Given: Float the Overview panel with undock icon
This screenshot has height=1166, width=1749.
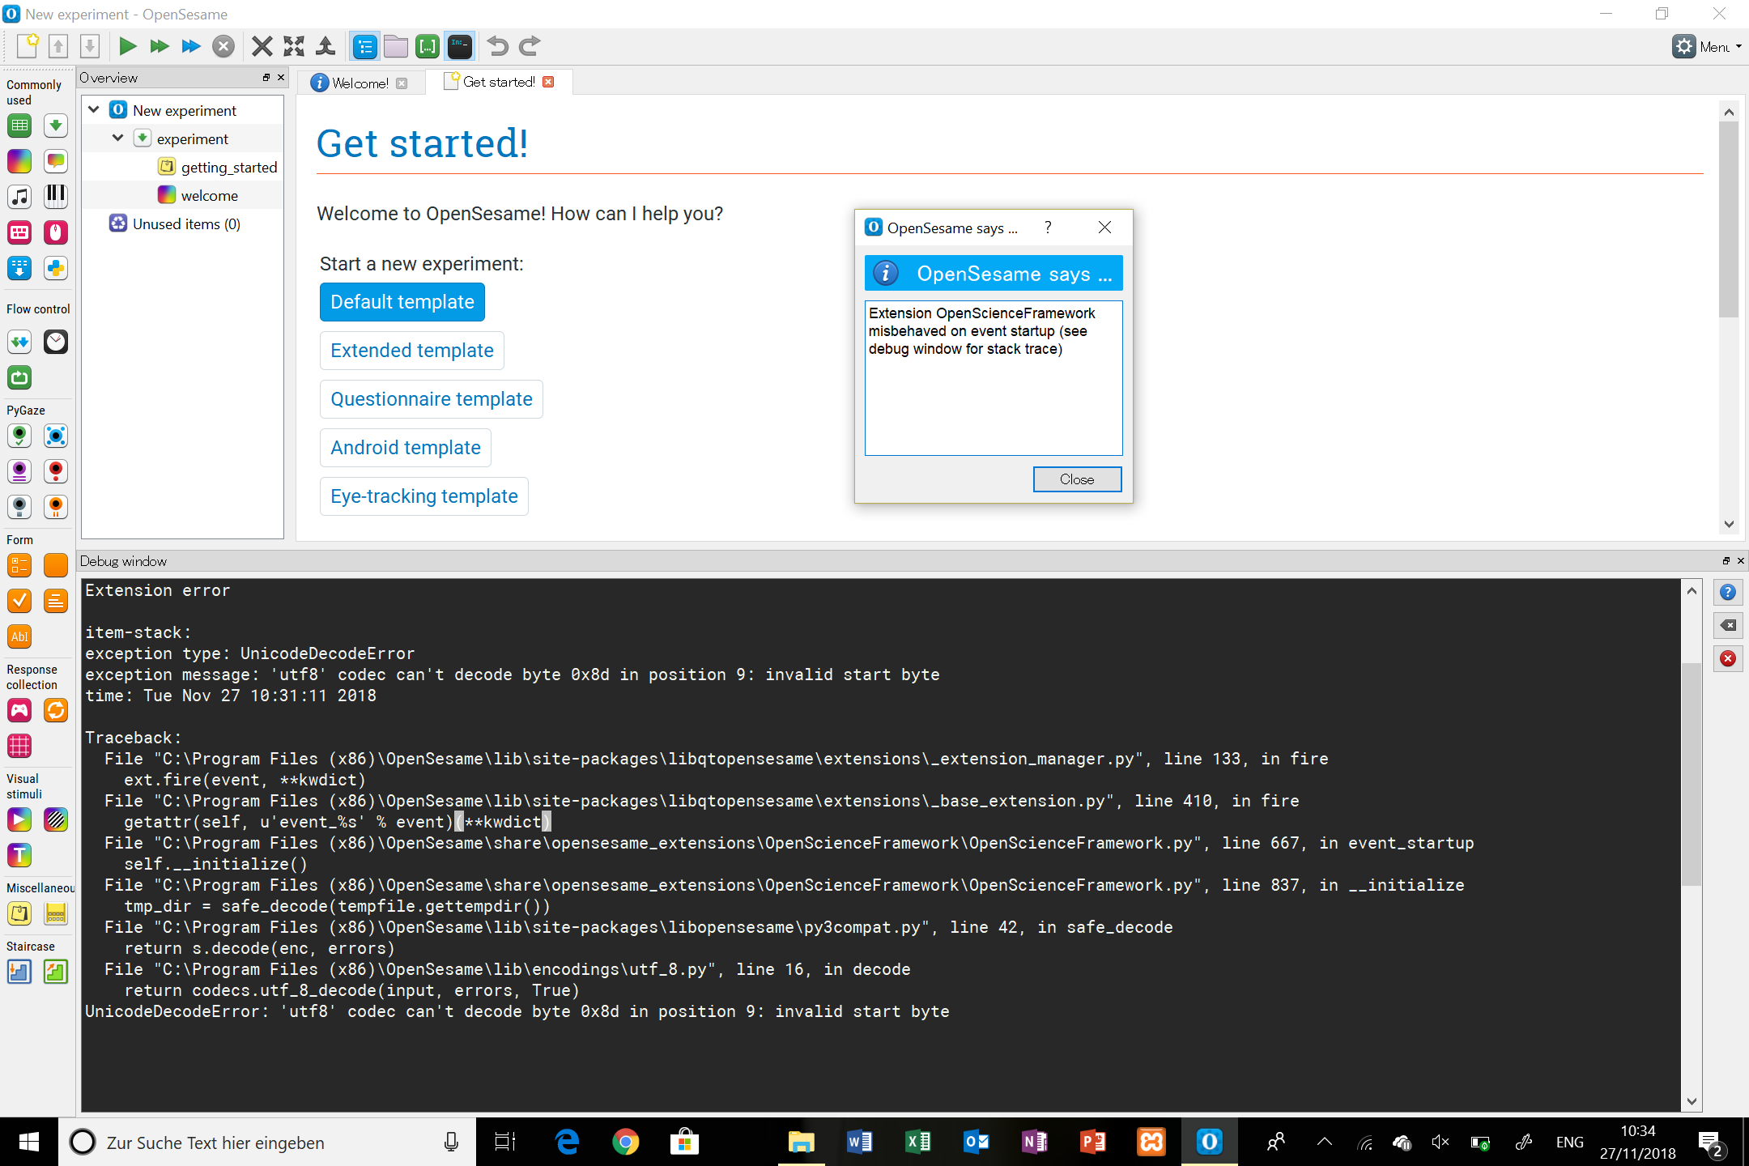Looking at the screenshot, I should [266, 77].
